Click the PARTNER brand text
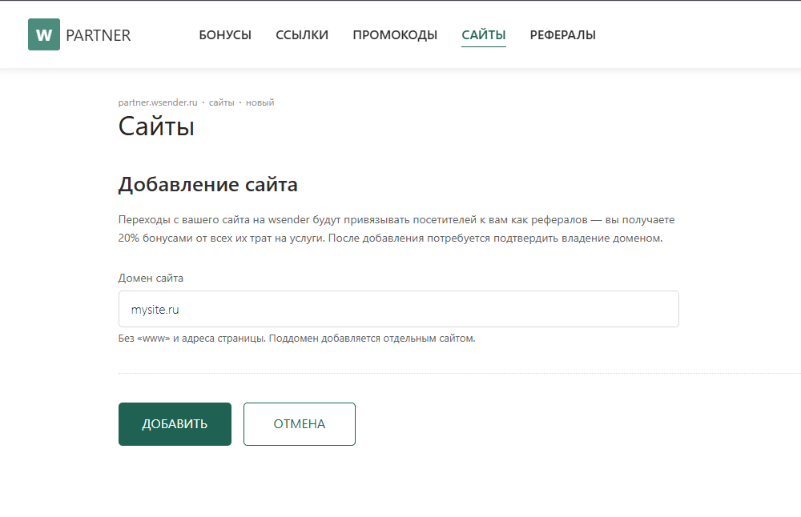Screen dimensions: 801x517 coord(98,35)
